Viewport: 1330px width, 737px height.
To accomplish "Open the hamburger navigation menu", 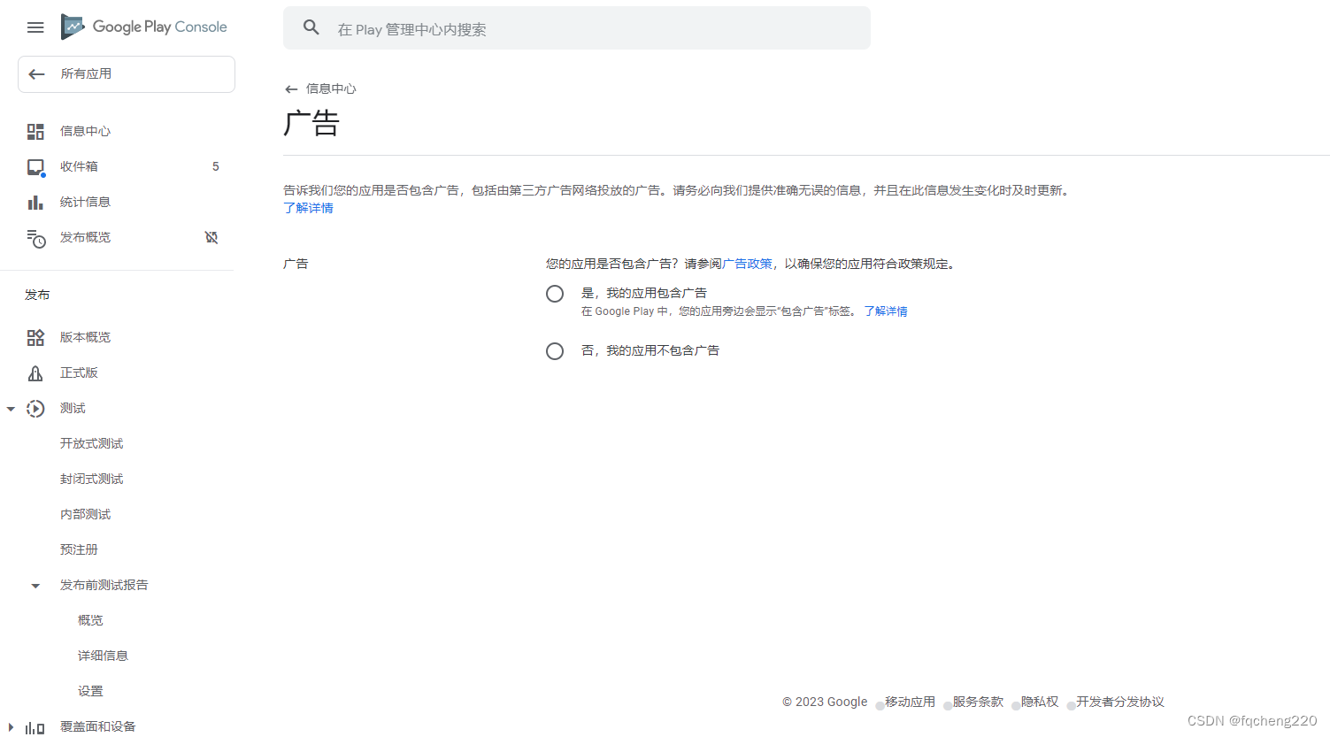I will pos(35,27).
